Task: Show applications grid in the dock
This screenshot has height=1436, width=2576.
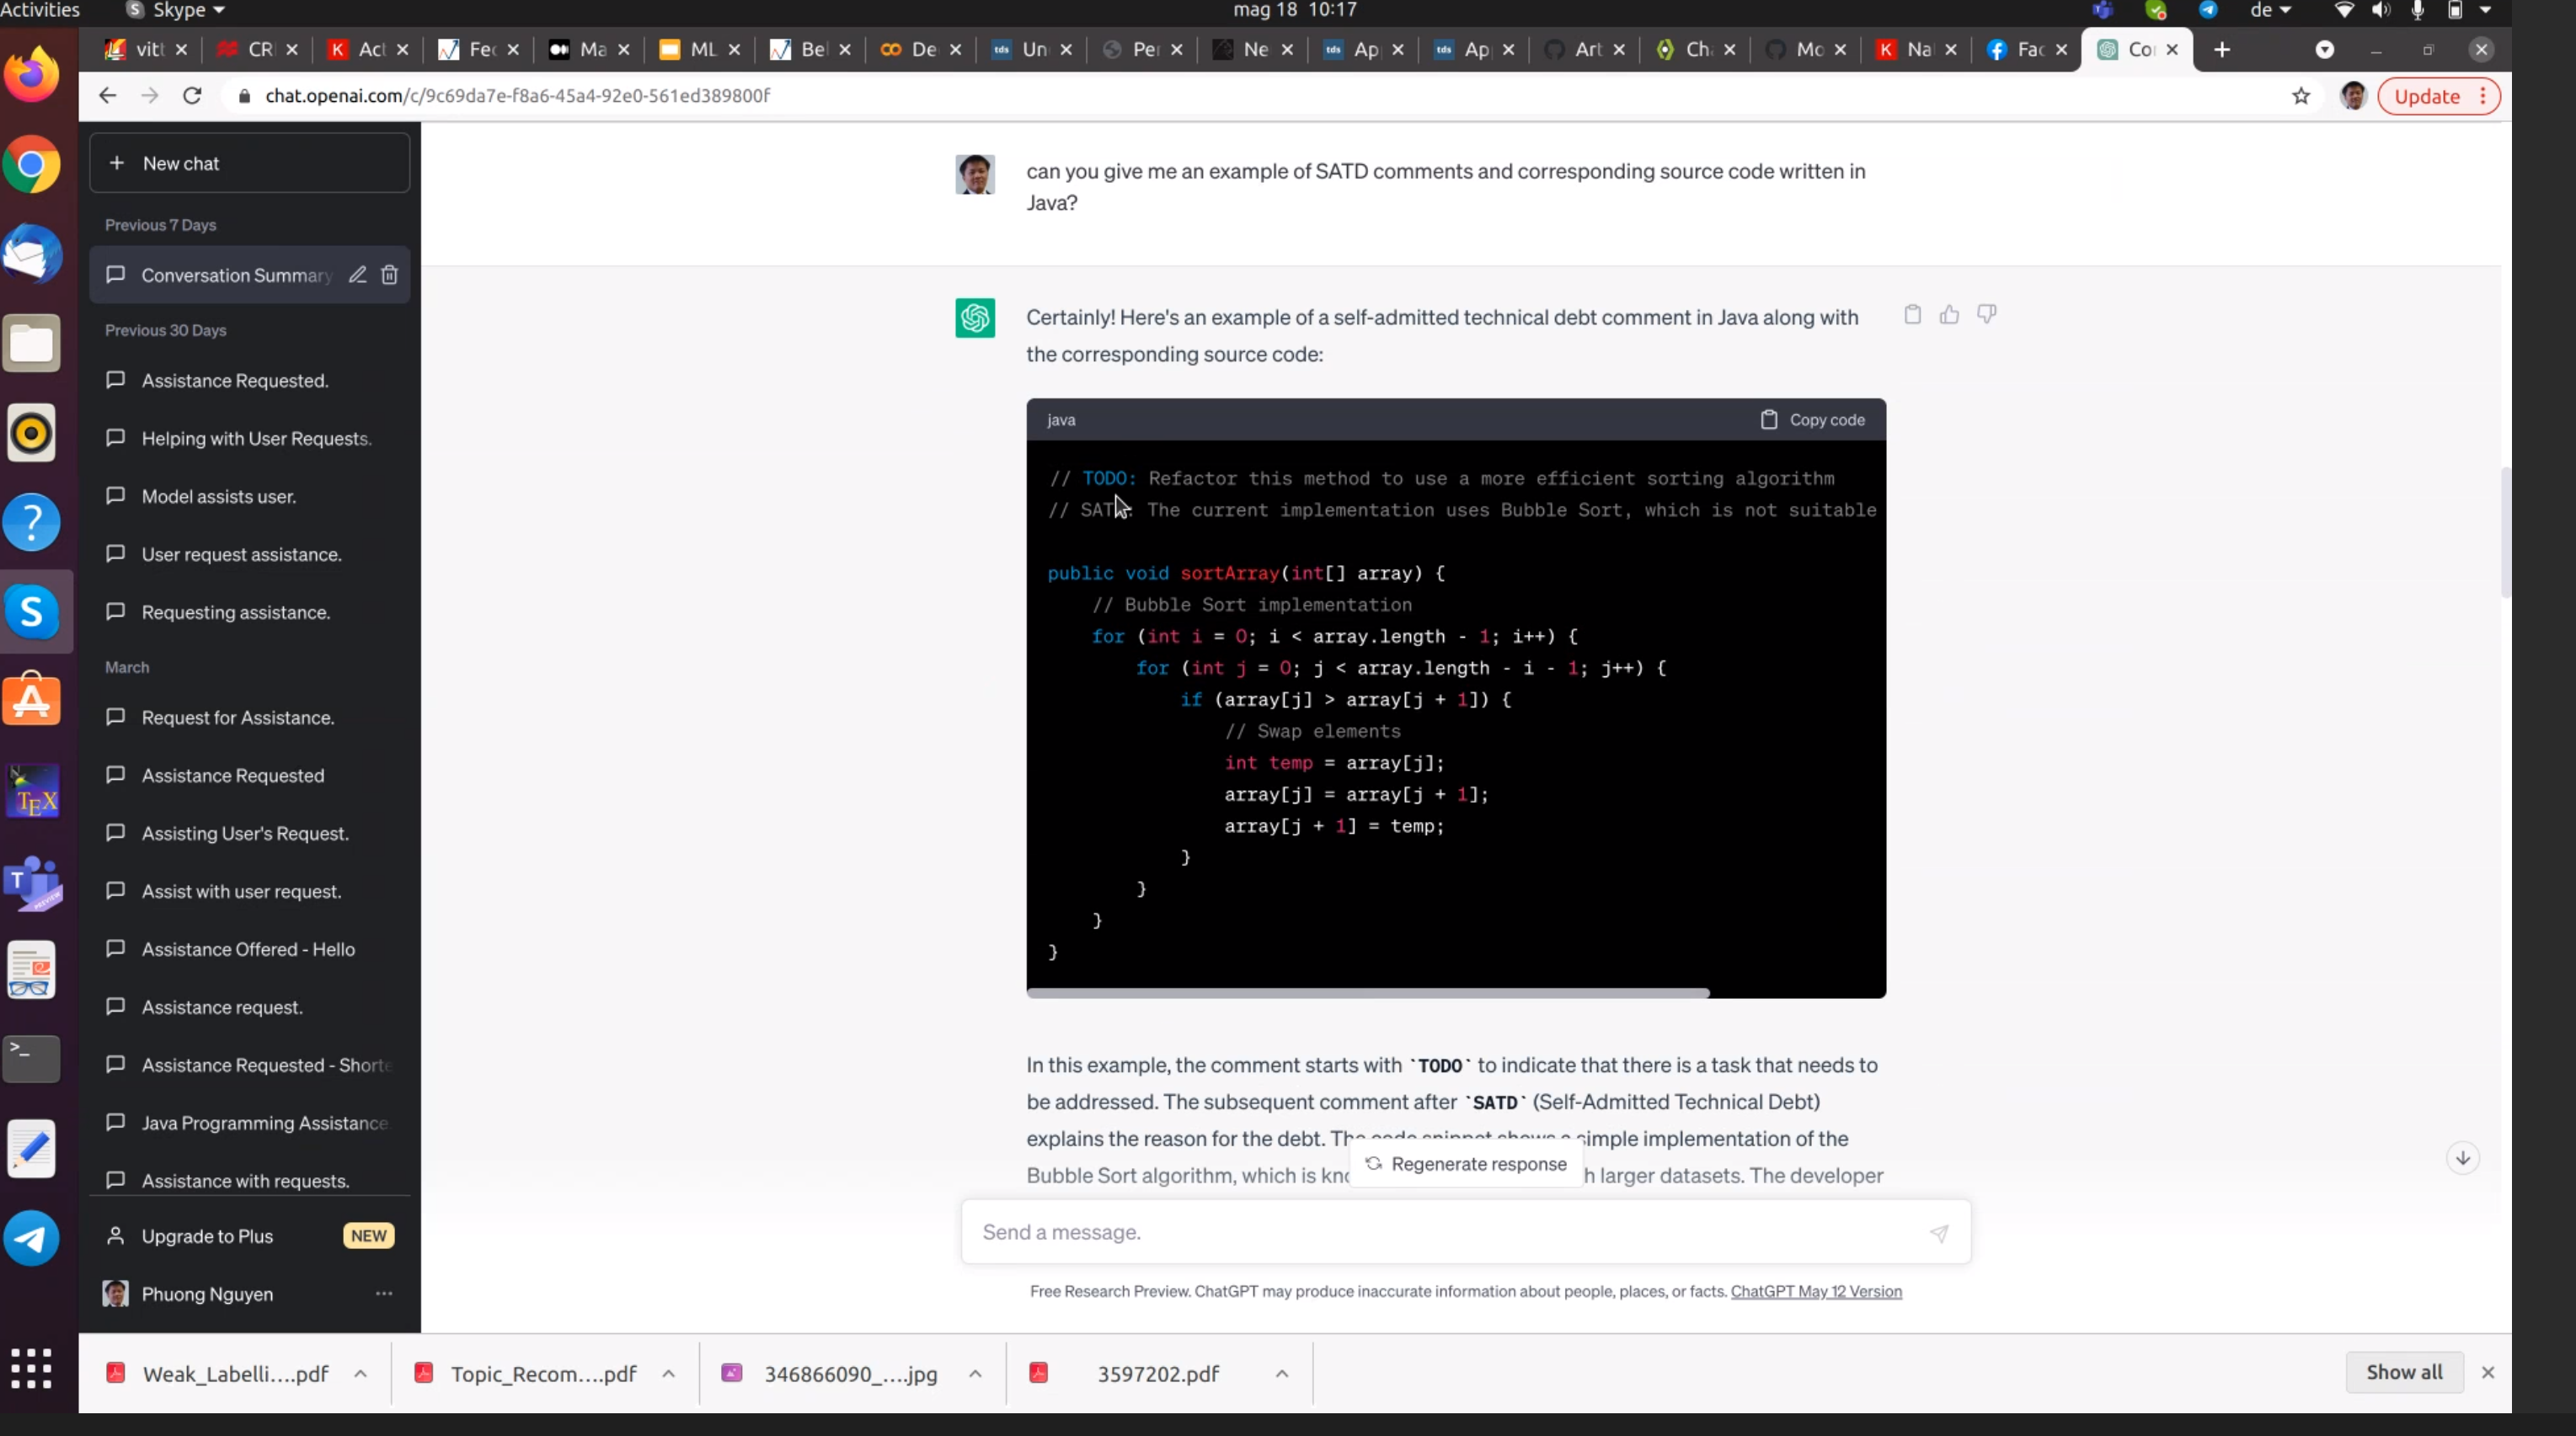Action: 32,1368
